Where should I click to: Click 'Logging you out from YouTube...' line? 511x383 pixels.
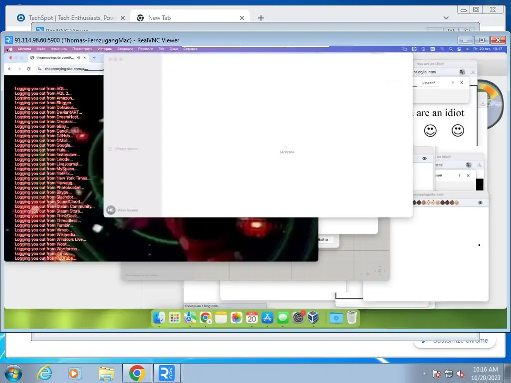click(x=45, y=258)
